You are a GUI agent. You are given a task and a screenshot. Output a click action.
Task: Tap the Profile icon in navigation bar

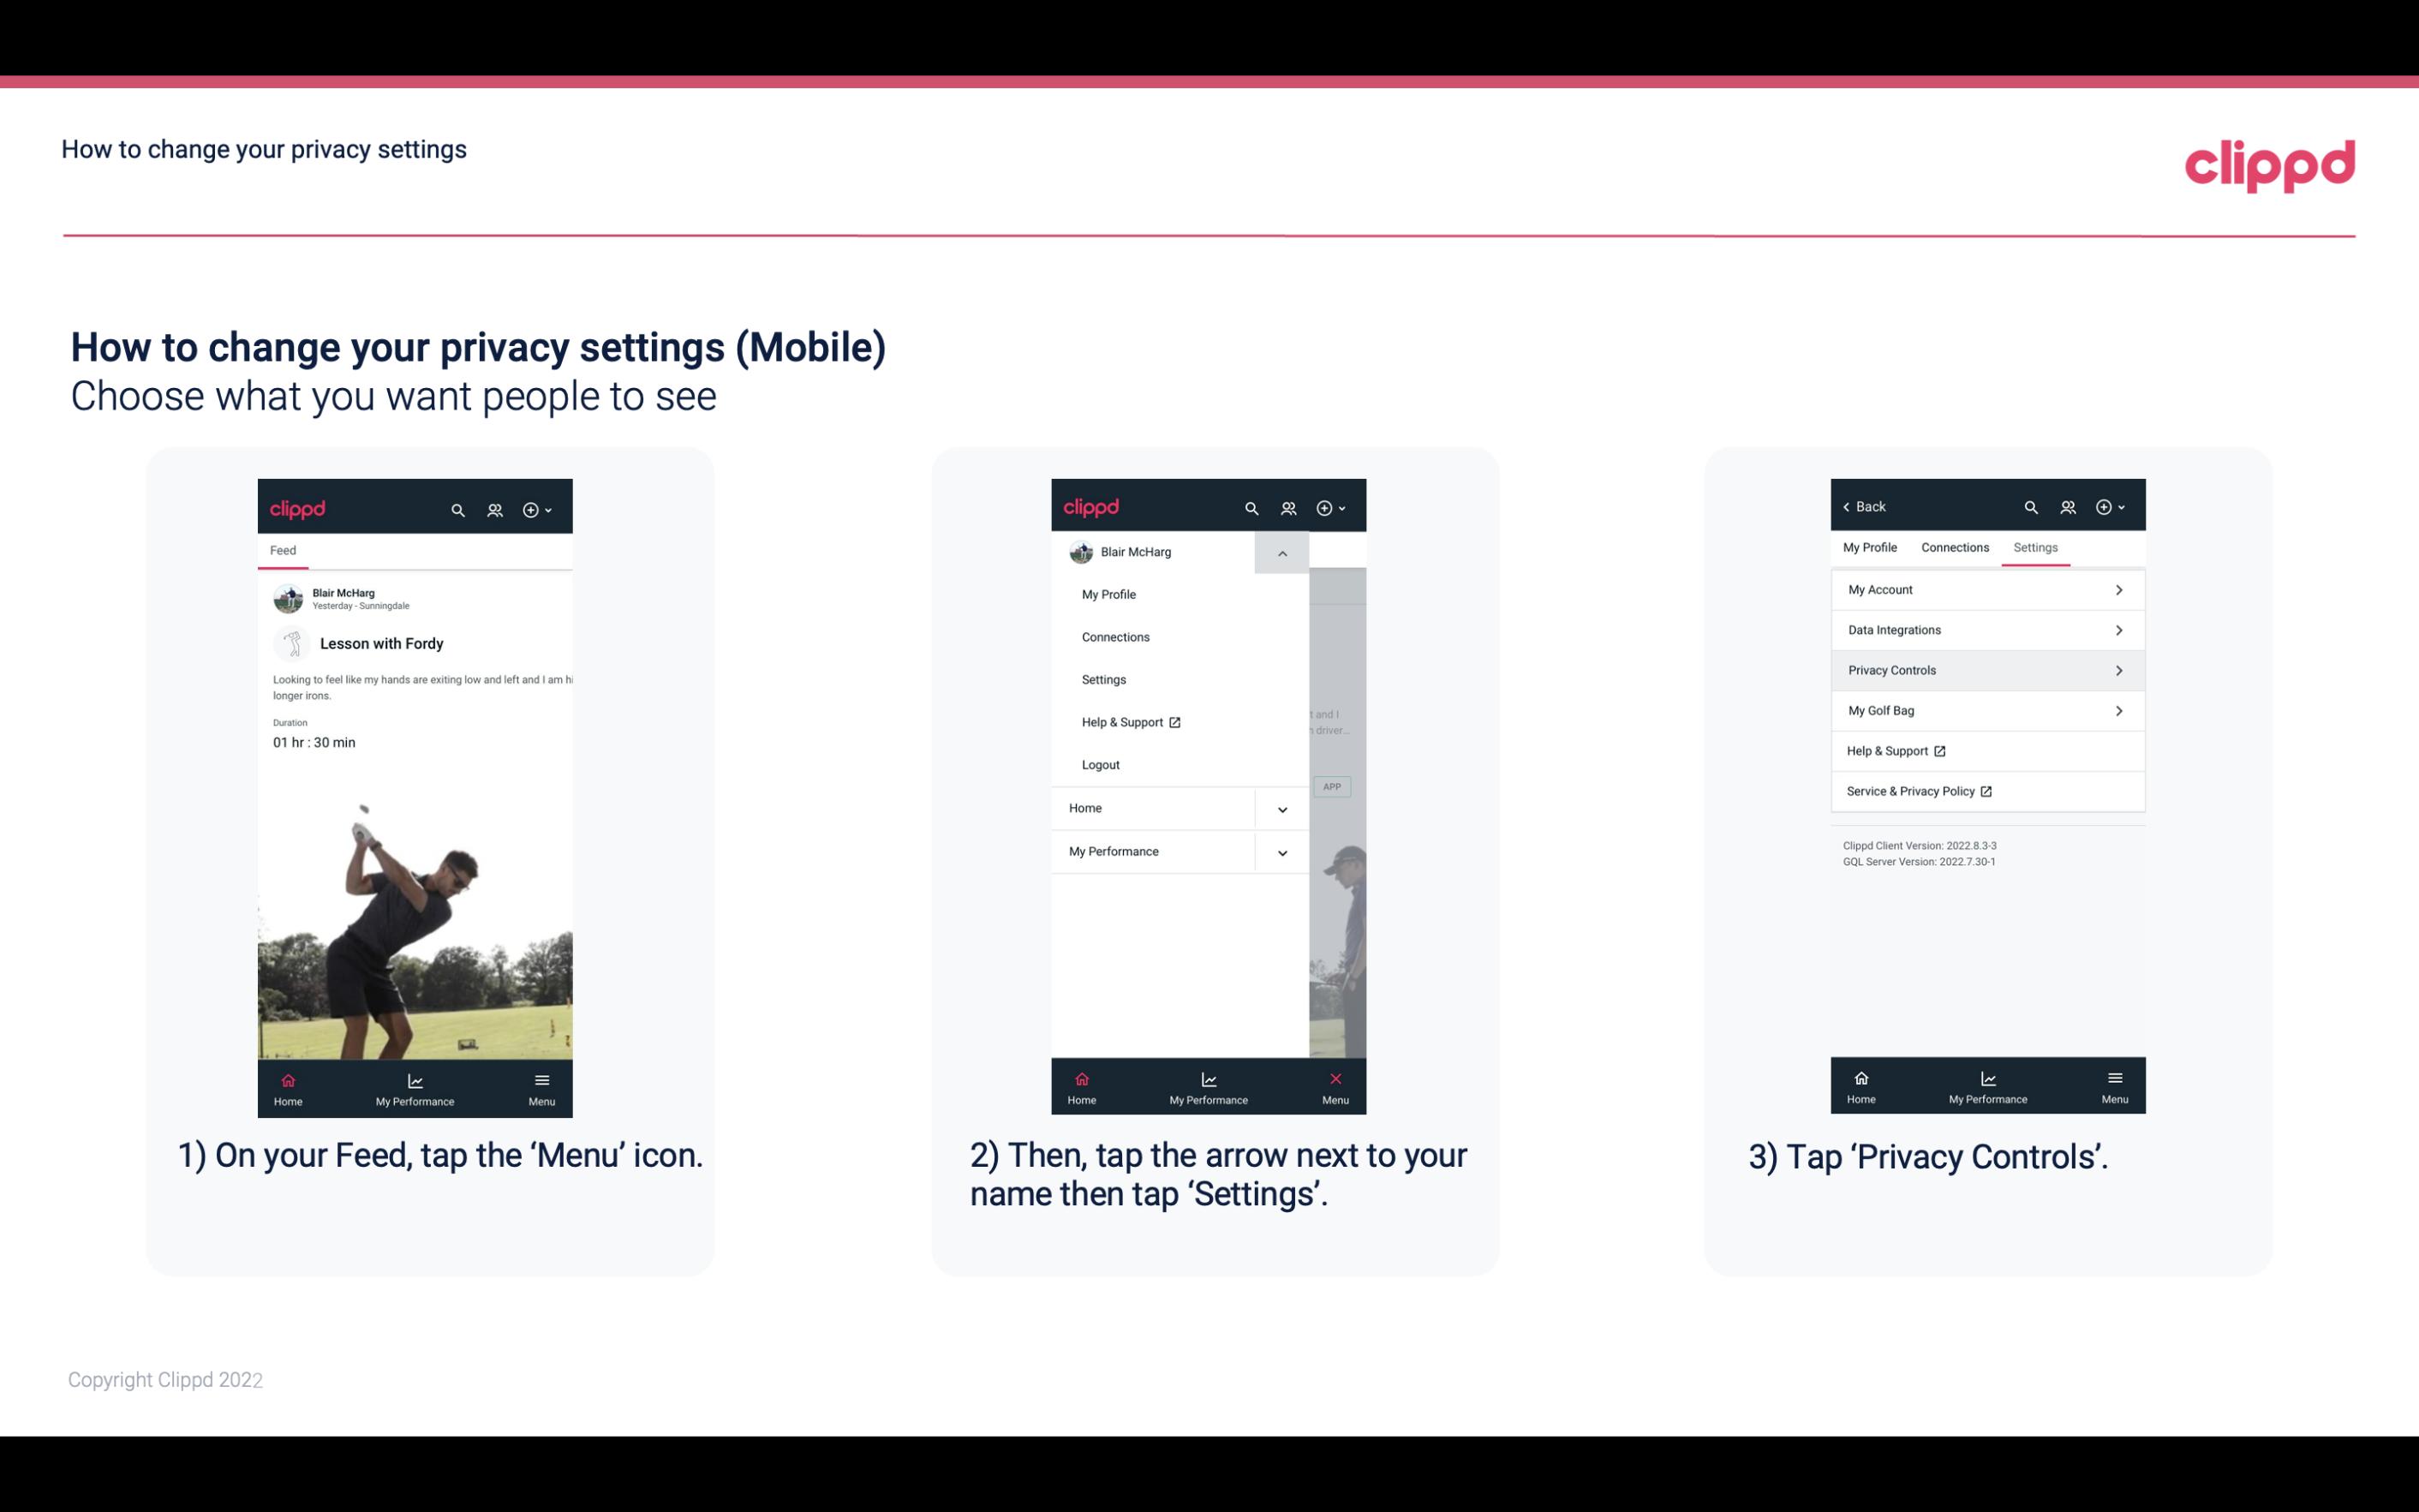(x=494, y=509)
